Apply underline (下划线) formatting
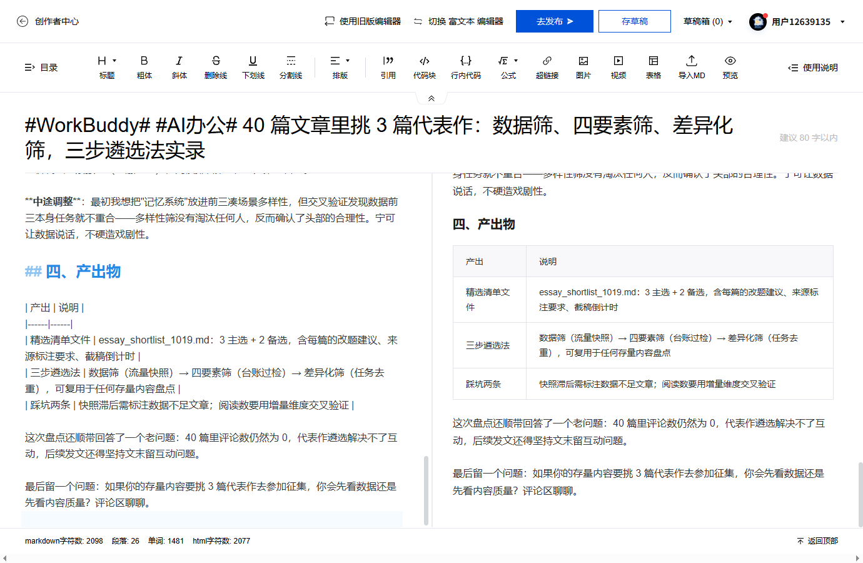The image size is (863, 563). 253,67
